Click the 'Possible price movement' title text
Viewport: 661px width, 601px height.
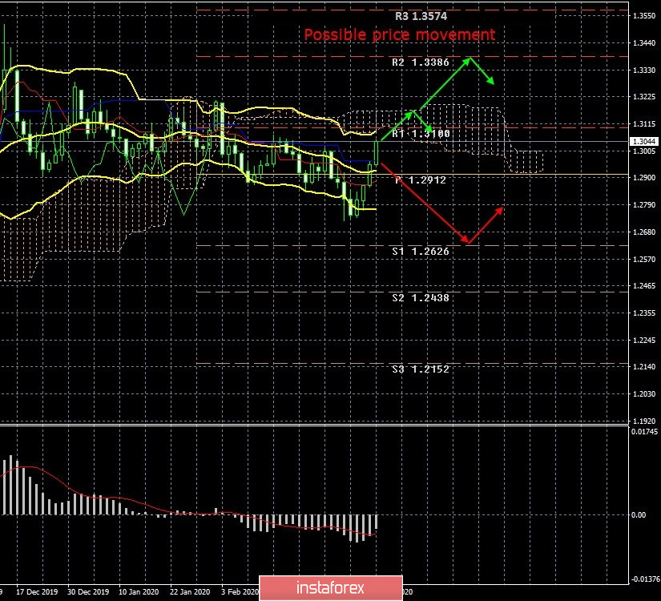[399, 35]
